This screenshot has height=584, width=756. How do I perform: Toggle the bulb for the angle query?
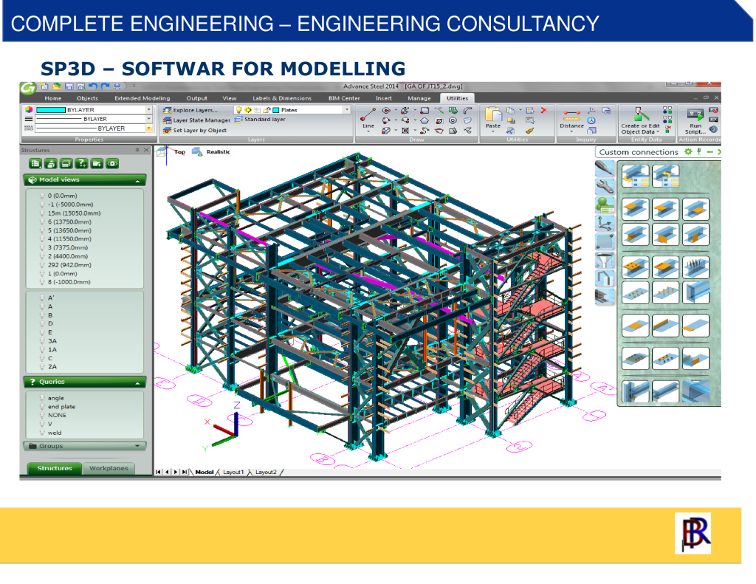tap(42, 399)
